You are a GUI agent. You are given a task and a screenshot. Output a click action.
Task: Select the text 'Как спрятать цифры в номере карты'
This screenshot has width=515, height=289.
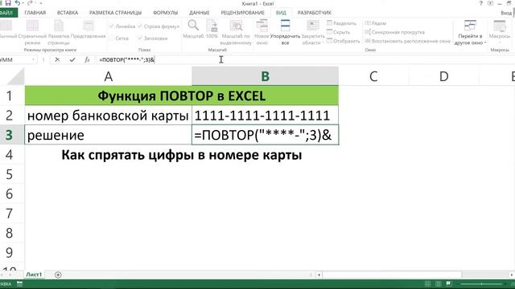[182, 155]
